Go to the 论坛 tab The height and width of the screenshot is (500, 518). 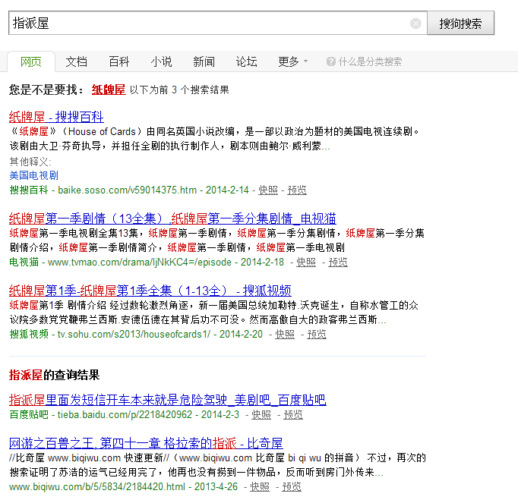pos(246,61)
